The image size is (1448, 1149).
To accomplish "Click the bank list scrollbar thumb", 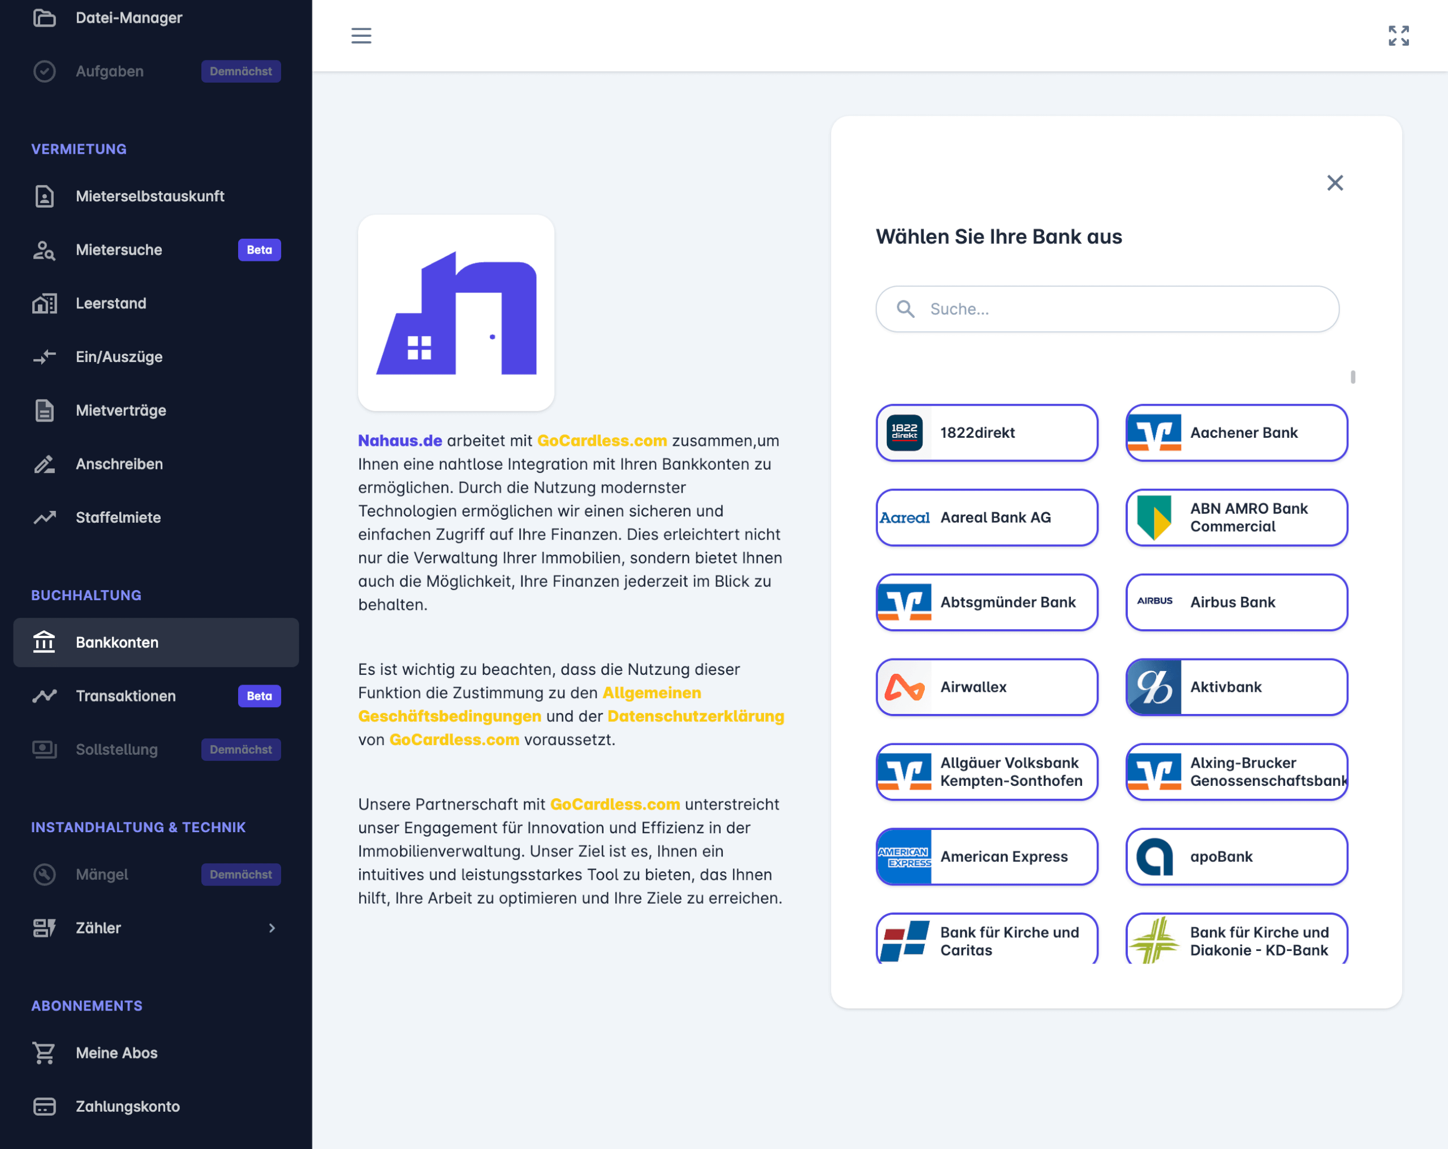I will point(1352,377).
